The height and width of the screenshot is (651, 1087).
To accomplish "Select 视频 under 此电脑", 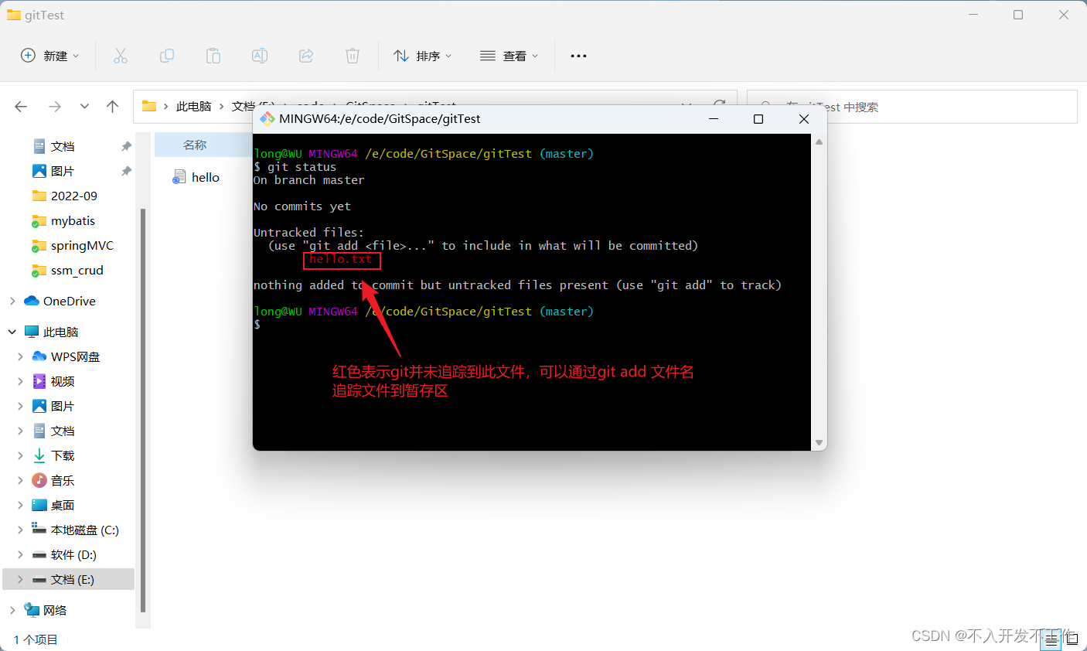I will [63, 381].
